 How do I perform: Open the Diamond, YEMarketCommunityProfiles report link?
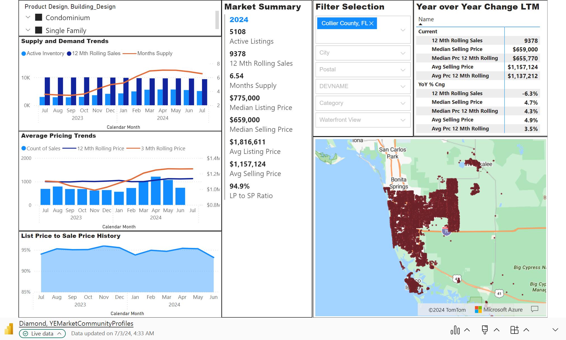point(76,323)
